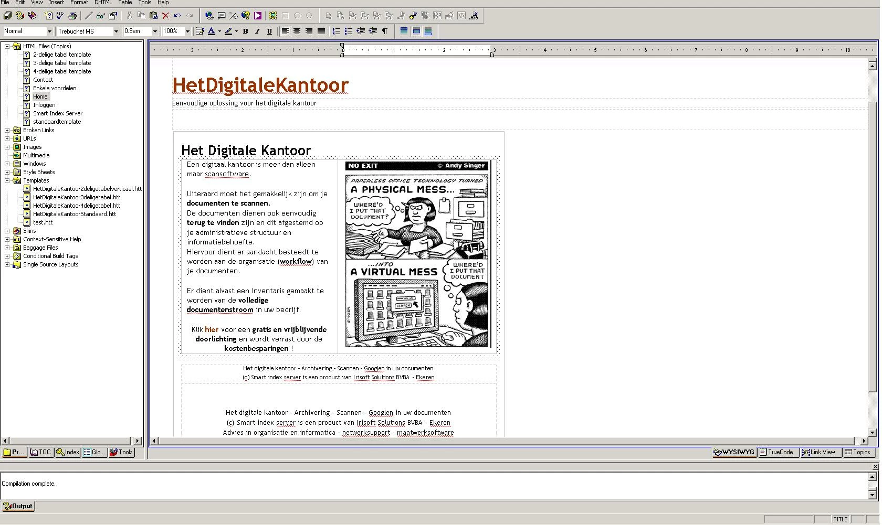
Task: Center align the paragraph
Action: (297, 31)
